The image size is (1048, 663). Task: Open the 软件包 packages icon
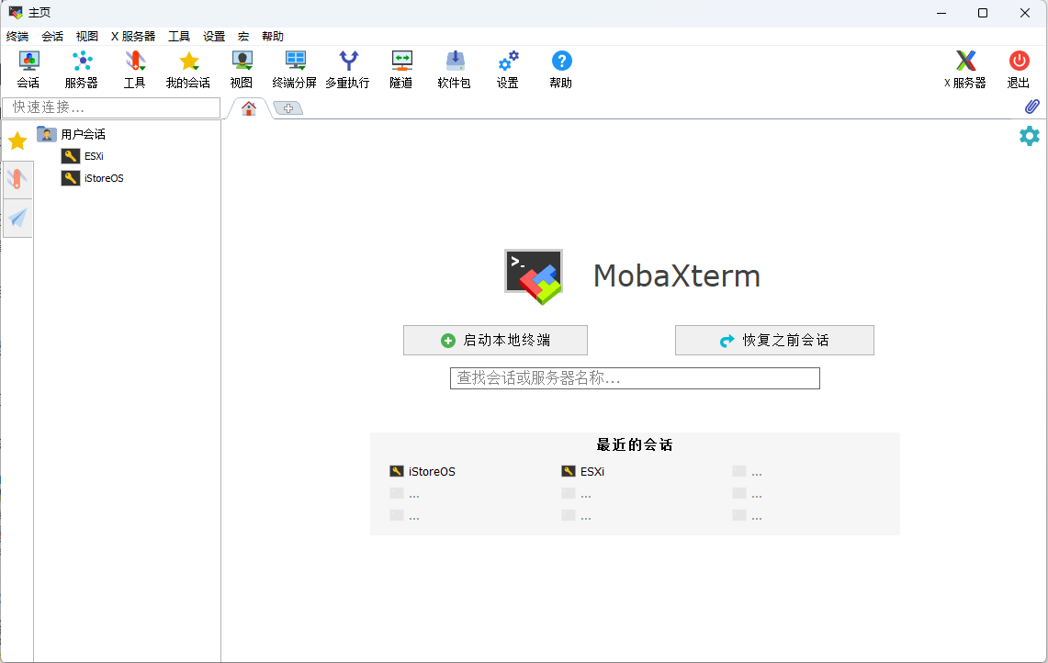click(453, 69)
